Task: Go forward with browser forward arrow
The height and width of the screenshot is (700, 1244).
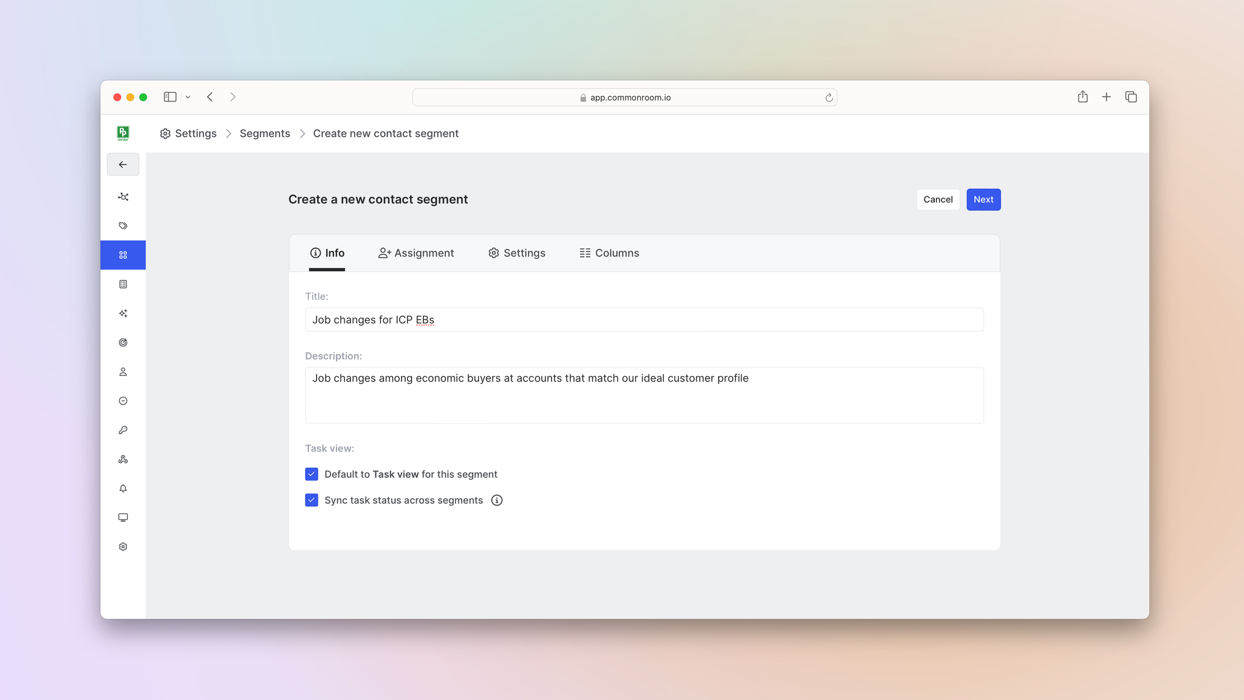Action: coord(233,97)
